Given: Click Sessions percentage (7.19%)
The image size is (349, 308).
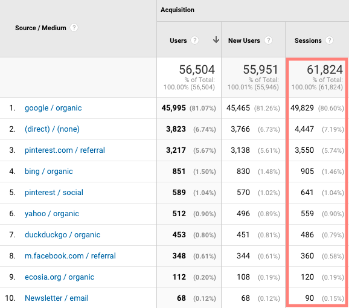Looking at the screenshot, I should 333,129.
